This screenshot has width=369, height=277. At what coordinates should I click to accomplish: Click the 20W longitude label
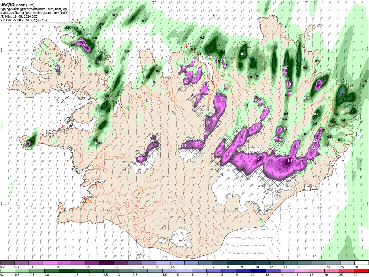click(153, 1)
